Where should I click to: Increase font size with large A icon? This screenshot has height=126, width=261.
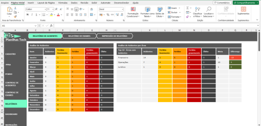(57, 9)
